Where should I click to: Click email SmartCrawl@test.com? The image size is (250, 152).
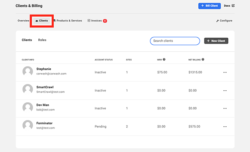[x=50, y=92]
